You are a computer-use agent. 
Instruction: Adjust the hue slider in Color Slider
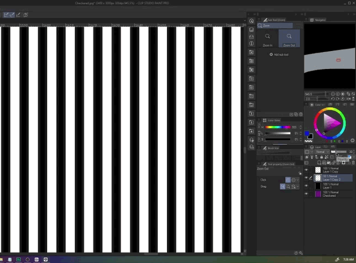pos(279,128)
